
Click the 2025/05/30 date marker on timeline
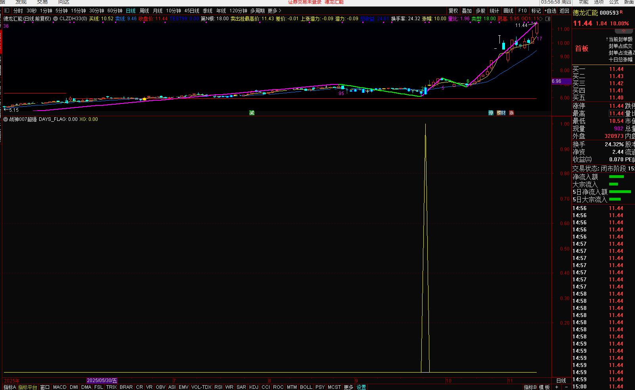(x=102, y=380)
